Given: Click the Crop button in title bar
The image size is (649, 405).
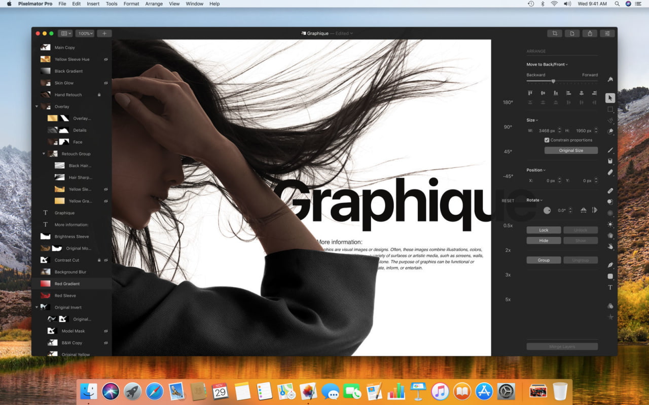Looking at the screenshot, I should point(555,33).
